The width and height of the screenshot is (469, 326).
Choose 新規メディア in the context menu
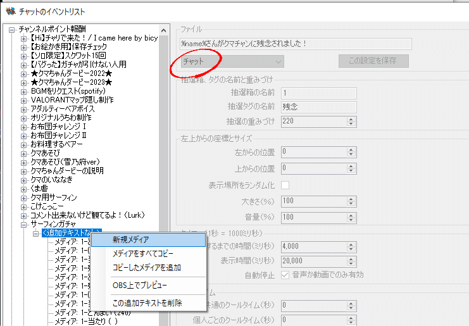pos(148,240)
